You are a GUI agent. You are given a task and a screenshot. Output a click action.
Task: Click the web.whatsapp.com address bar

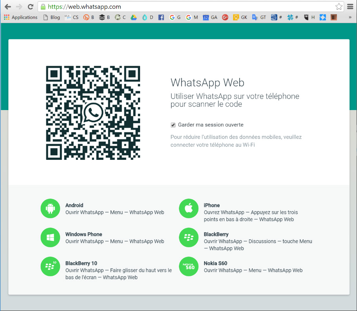tap(191, 7)
